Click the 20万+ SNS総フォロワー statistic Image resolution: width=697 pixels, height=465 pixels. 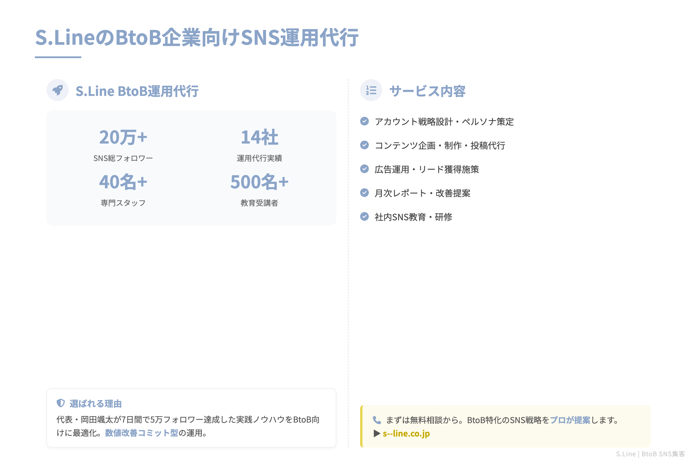pos(123,137)
